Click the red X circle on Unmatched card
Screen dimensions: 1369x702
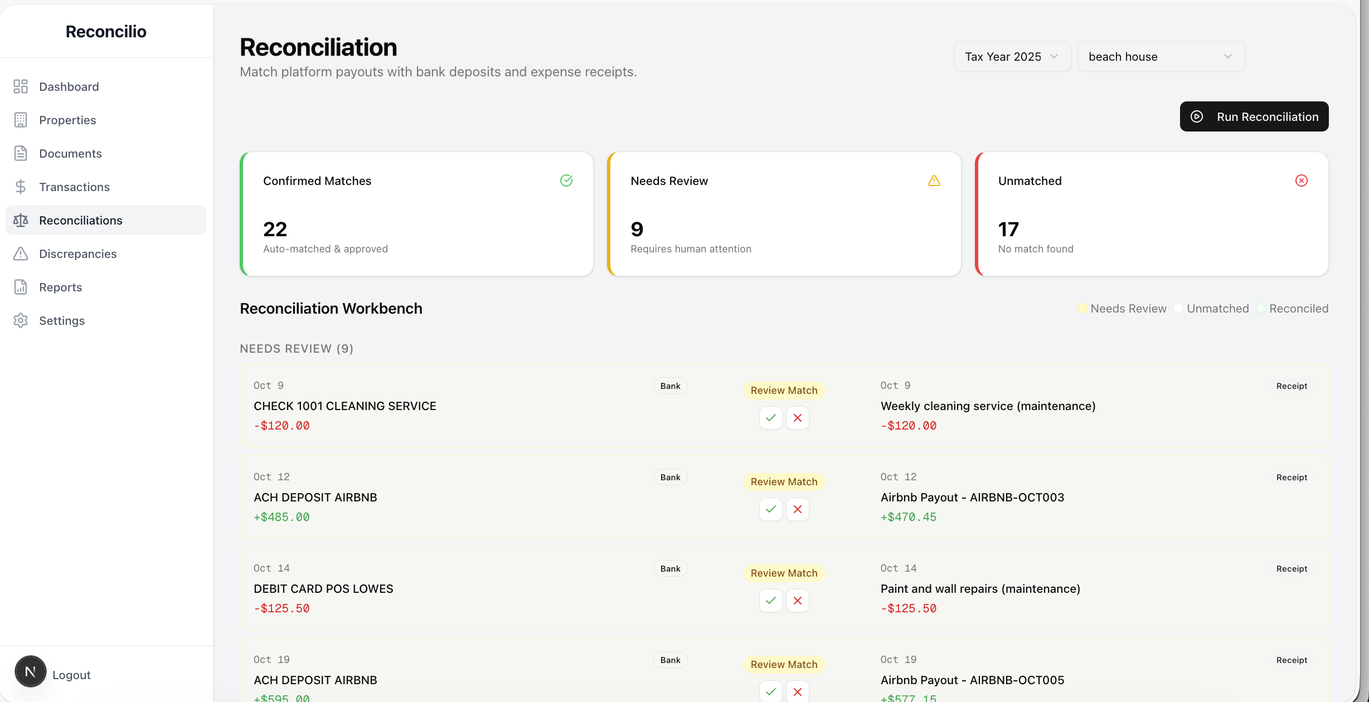point(1302,181)
